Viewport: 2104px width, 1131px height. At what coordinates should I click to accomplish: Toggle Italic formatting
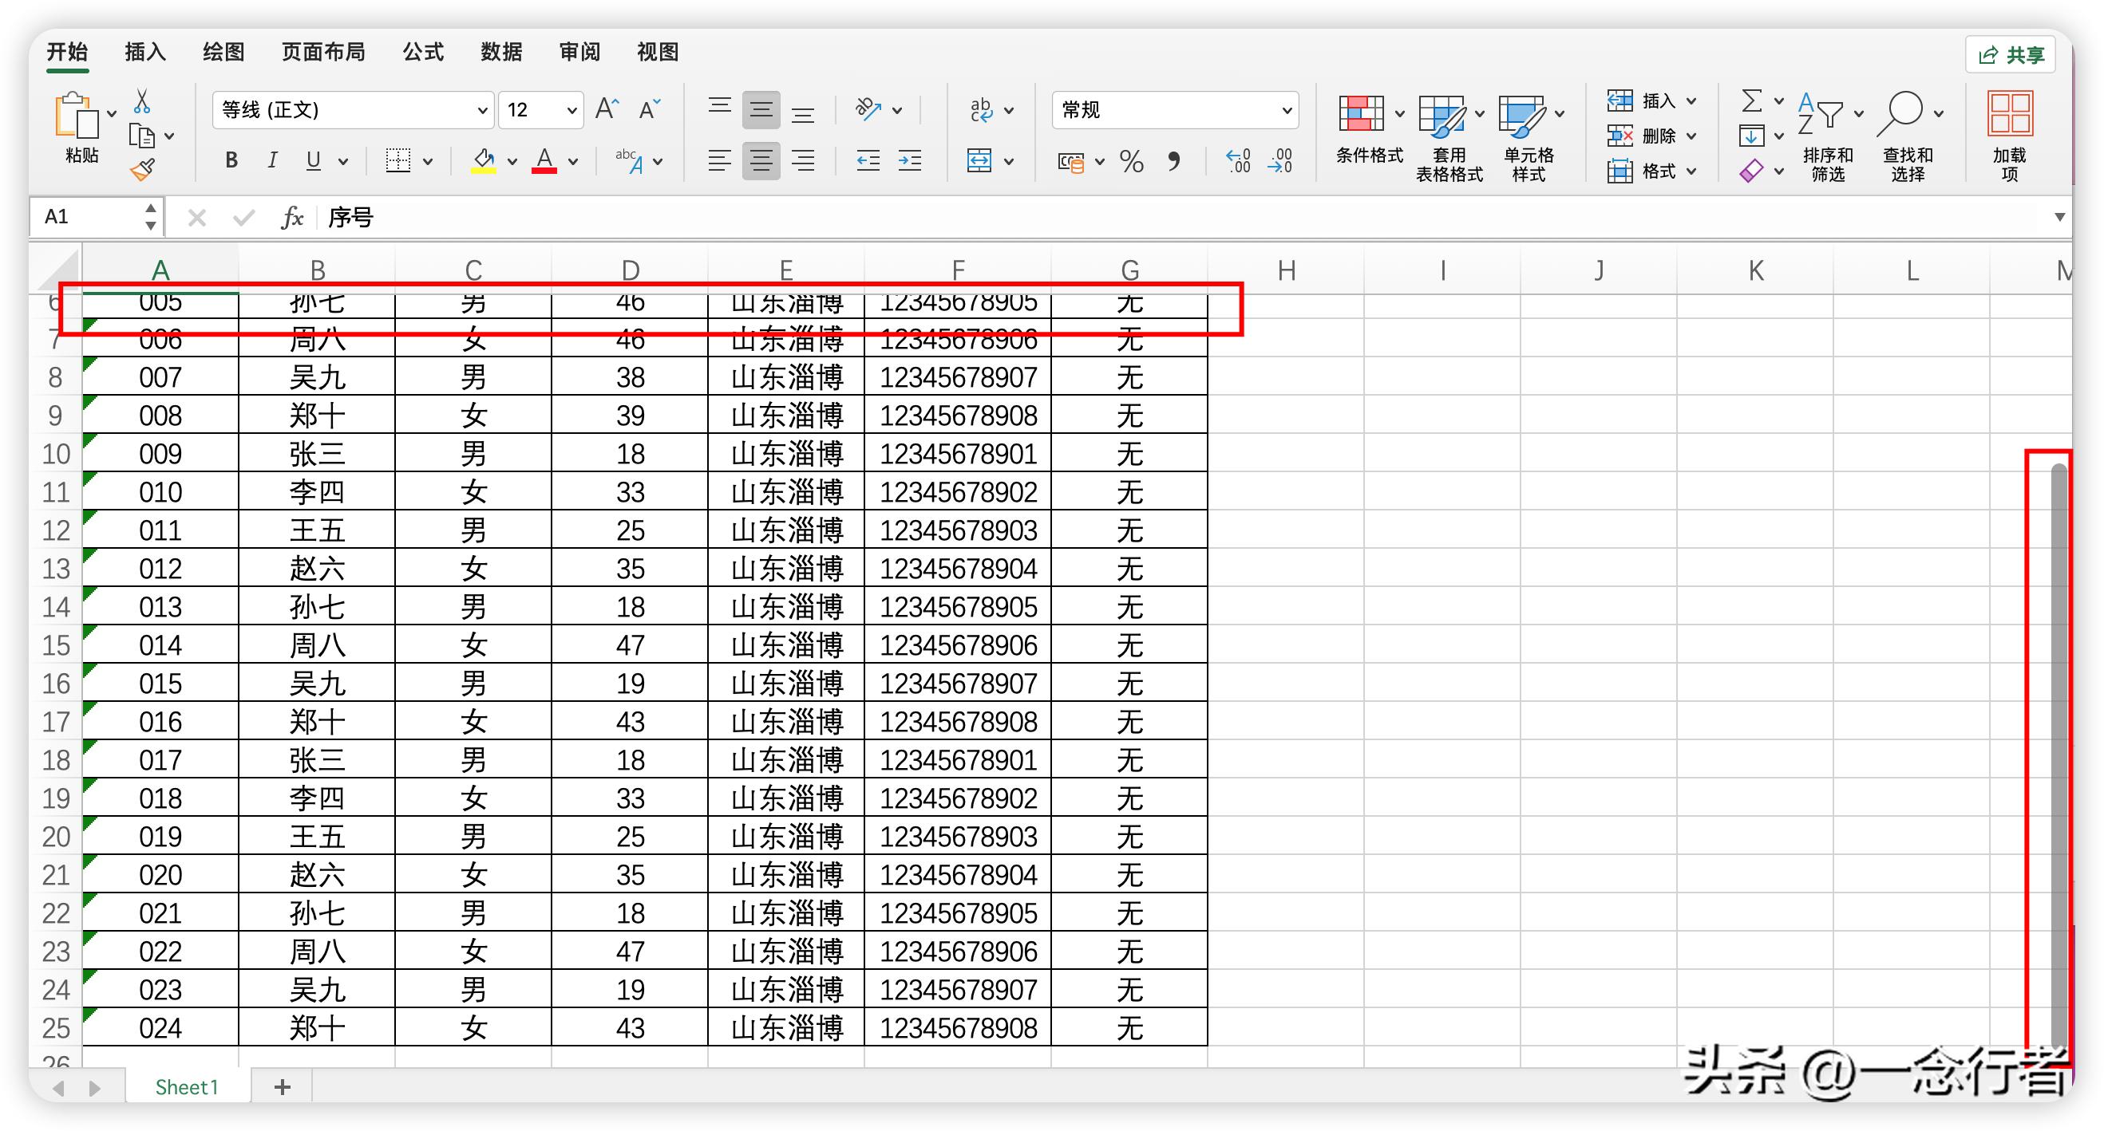[273, 161]
